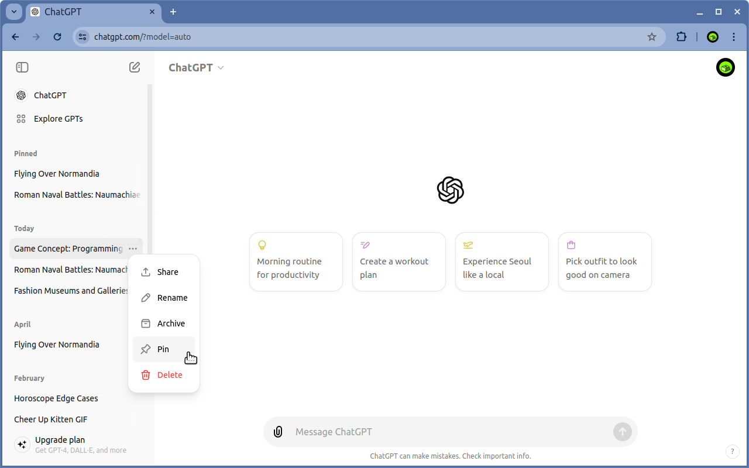The height and width of the screenshot is (468, 749).
Task: Click the paperclip attach file icon
Action: (x=278, y=432)
